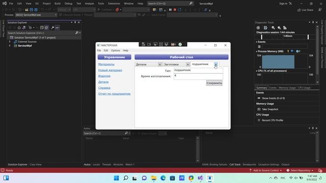
Task: Switch to the Memory Usage tab
Action: 287,88
